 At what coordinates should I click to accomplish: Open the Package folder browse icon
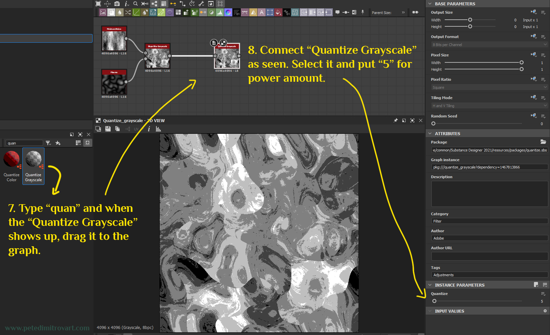[543, 142]
